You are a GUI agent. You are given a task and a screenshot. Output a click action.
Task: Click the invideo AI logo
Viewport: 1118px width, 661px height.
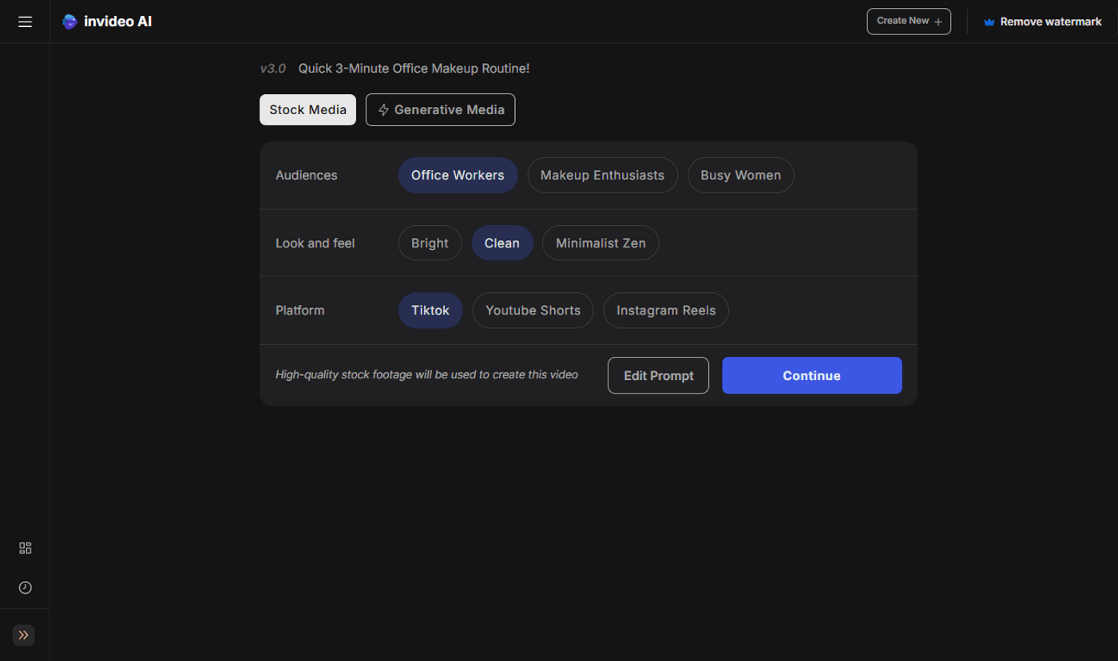point(107,21)
